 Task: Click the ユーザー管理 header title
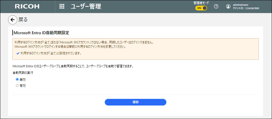pos(86,7)
